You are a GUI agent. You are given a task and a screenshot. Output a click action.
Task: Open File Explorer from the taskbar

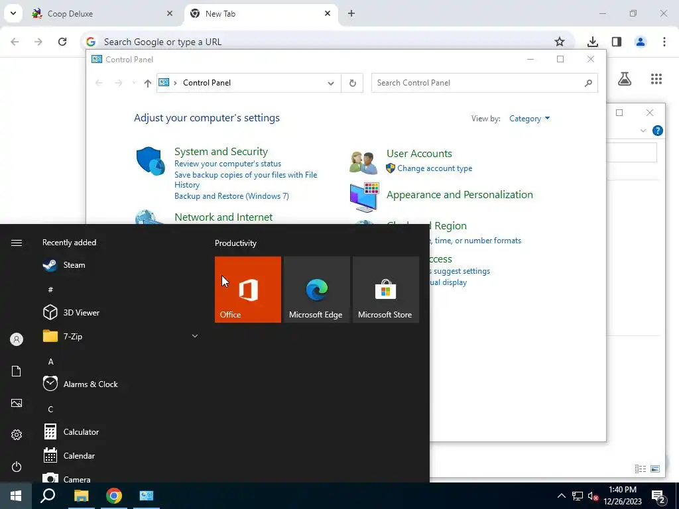[x=81, y=496]
